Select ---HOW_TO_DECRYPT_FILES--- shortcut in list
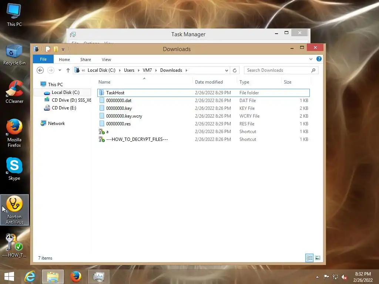This screenshot has height=284, width=379. tap(203, 139)
